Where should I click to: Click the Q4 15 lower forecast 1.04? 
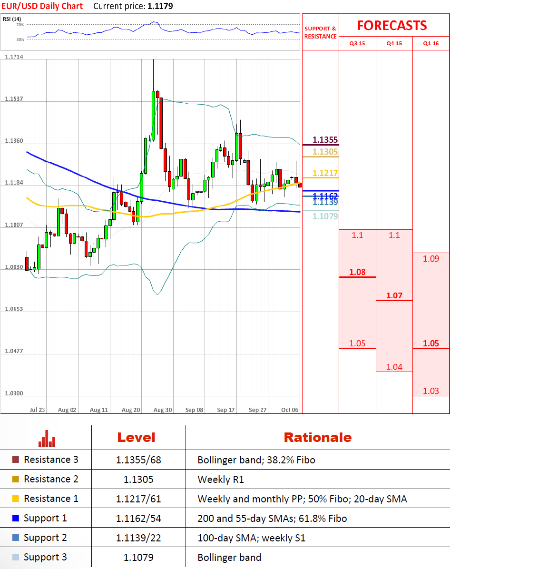click(x=394, y=367)
